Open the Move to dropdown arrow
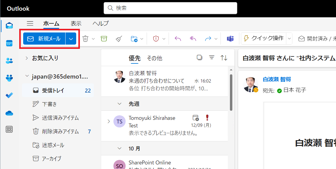Screen dimensions: 336x169 pyautogui.click(x=142, y=39)
